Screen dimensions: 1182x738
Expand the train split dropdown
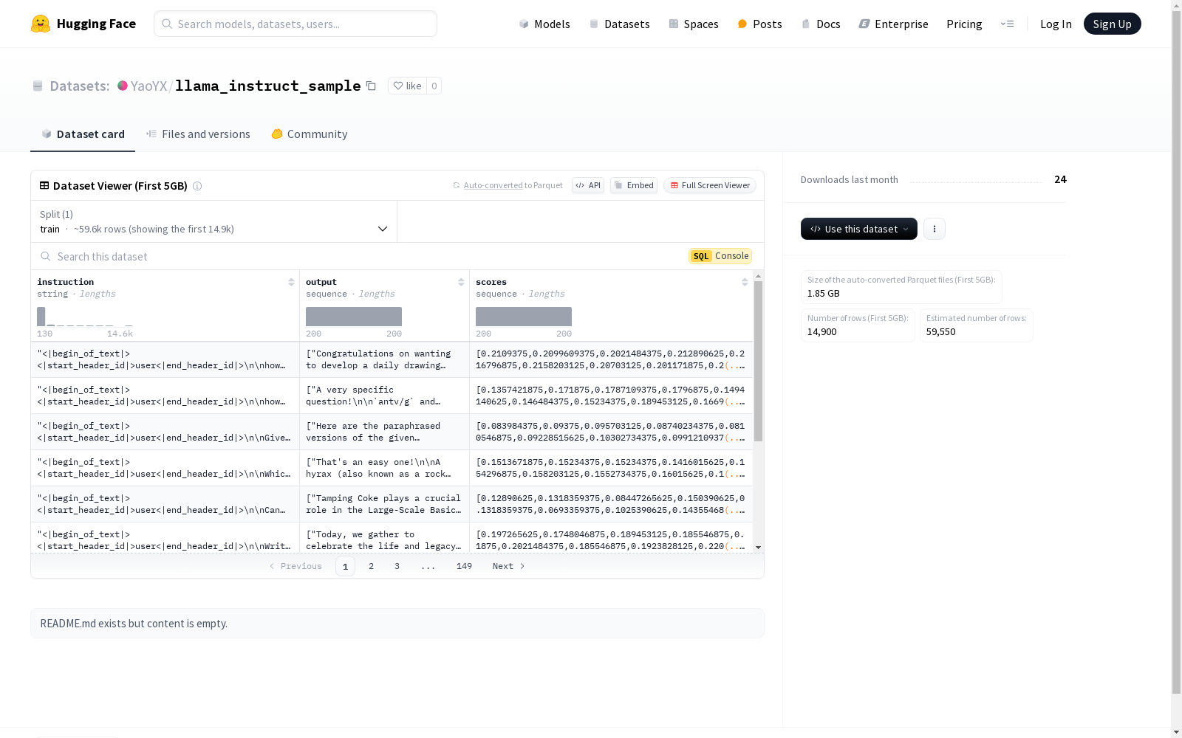[x=214, y=221]
